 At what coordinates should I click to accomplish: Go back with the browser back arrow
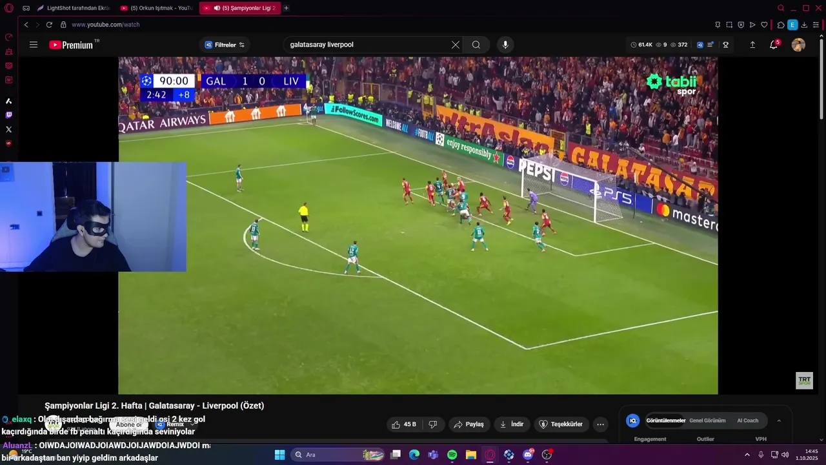tap(26, 25)
